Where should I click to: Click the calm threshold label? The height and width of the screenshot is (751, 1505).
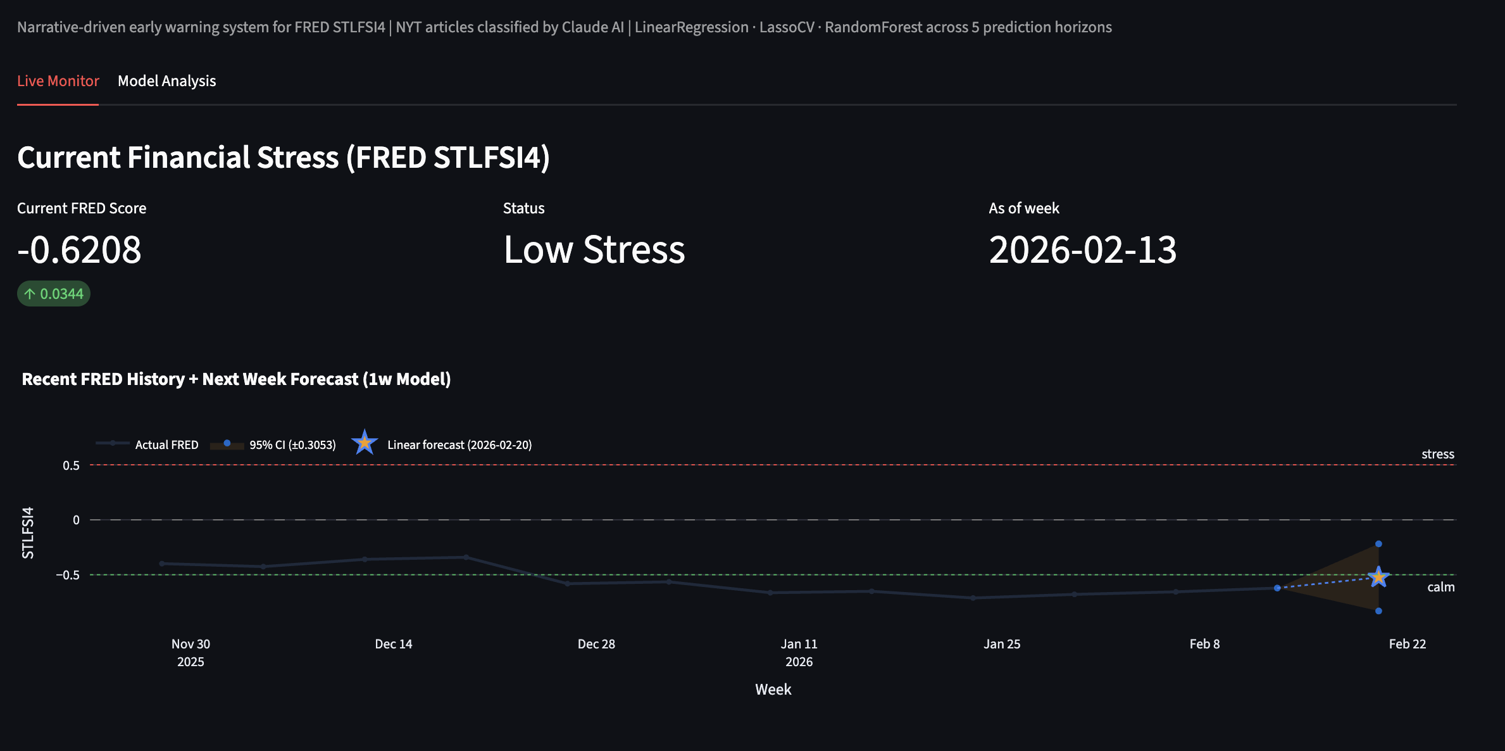point(1440,587)
